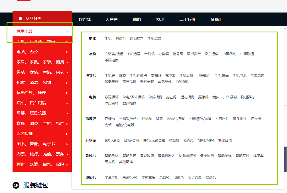Click the 洗衣机 subcategory heading
287x193 pixels.
tap(91, 76)
